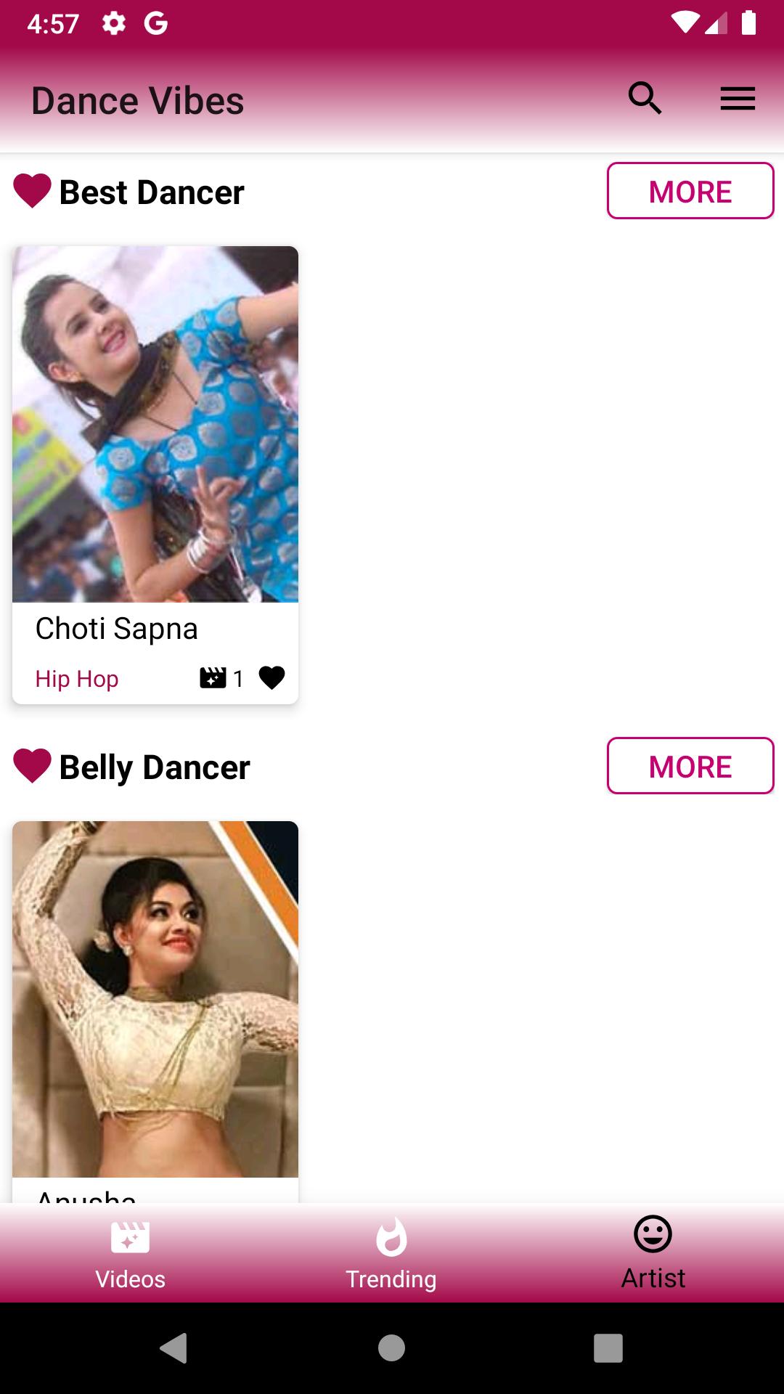Screen dimensions: 784x1394
Task: Show more Best Dancer artists
Action: (690, 191)
